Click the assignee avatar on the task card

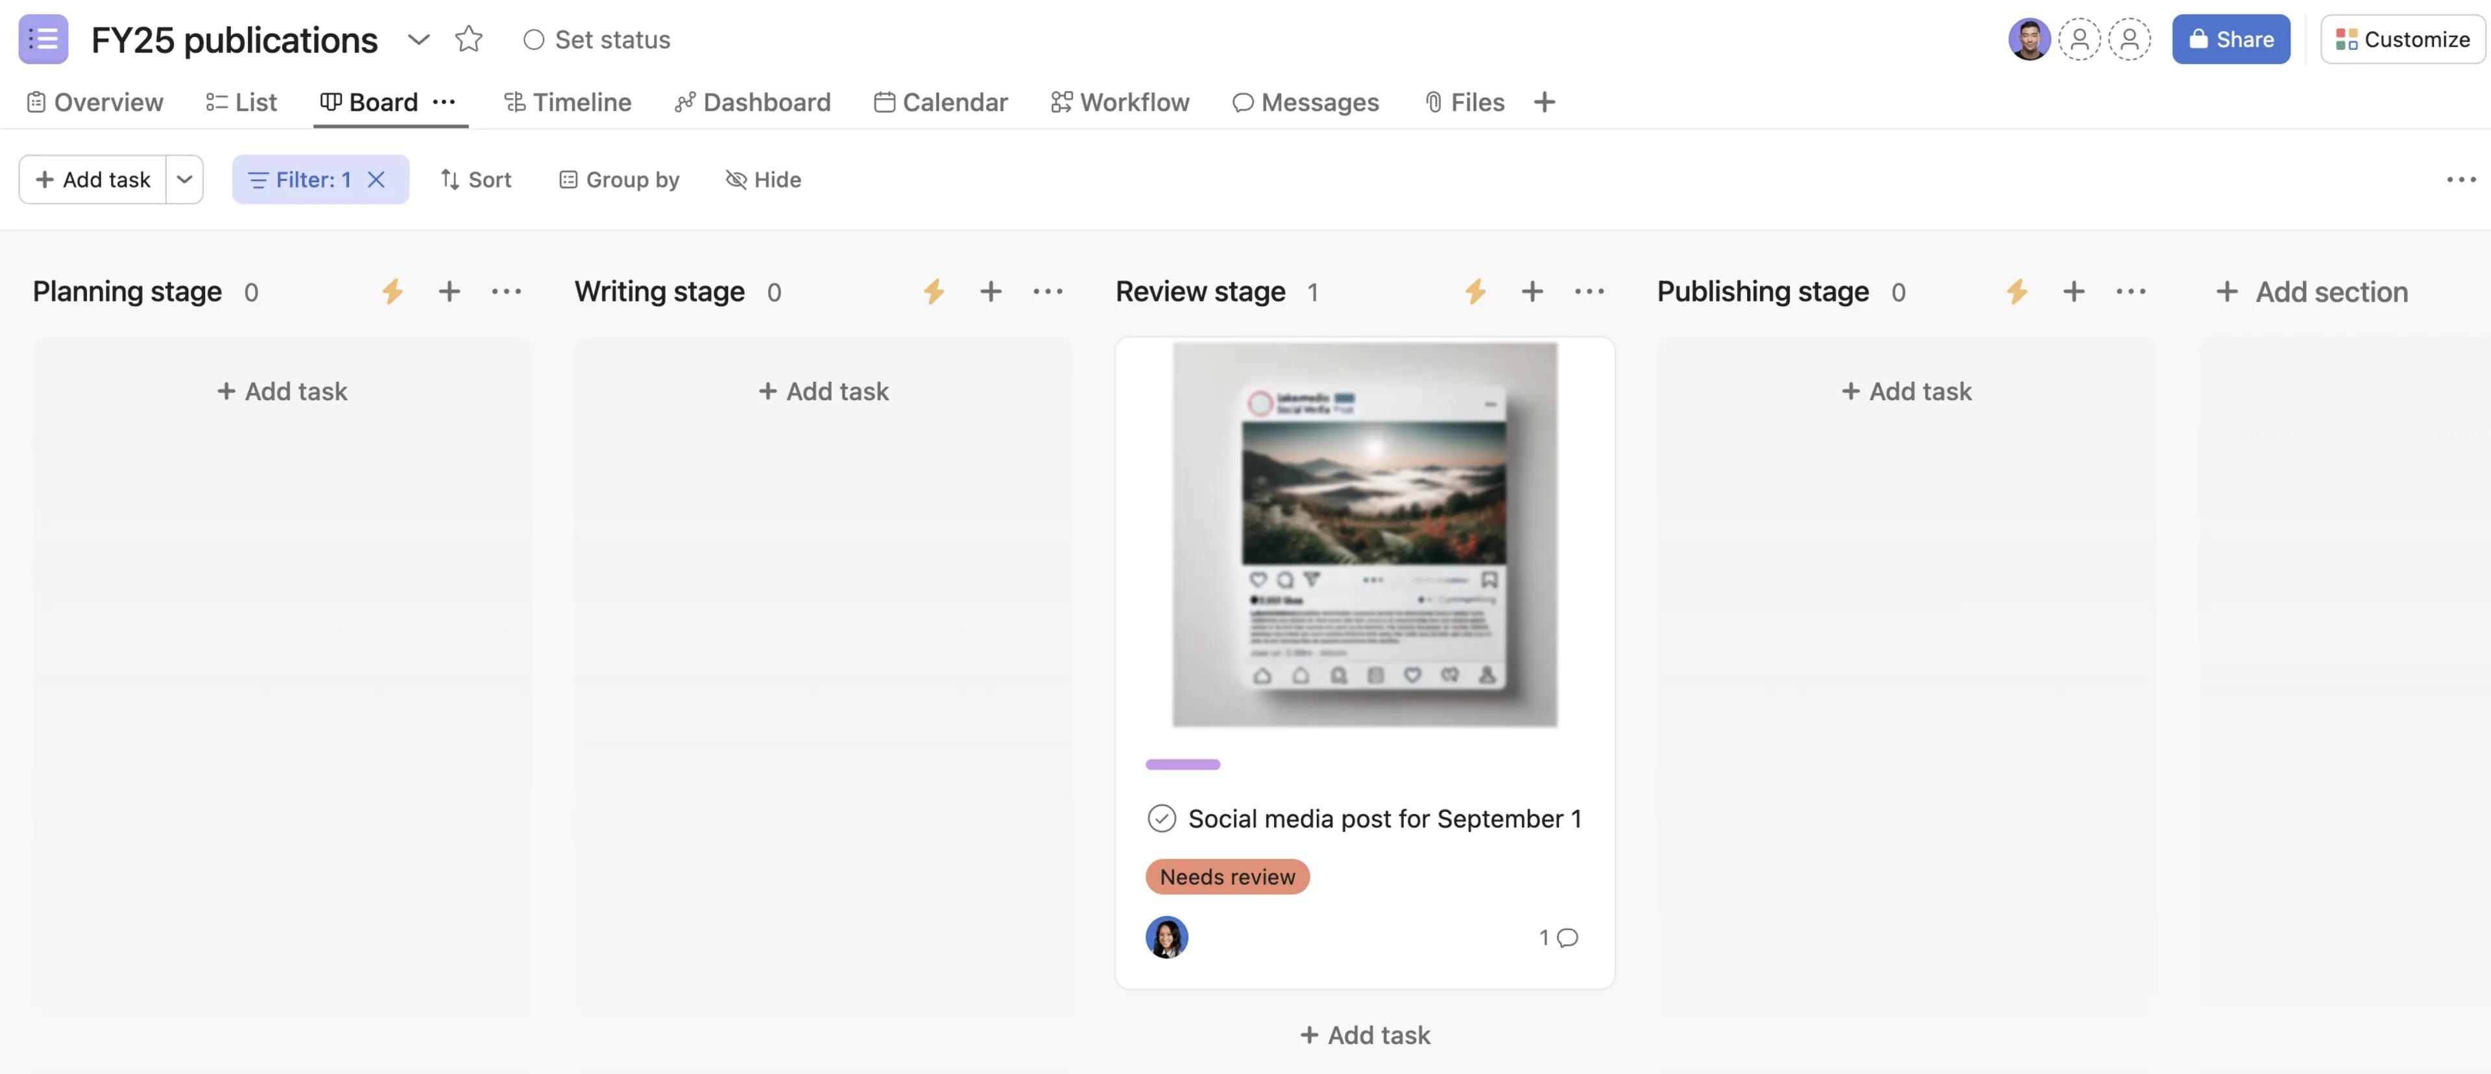click(1166, 937)
